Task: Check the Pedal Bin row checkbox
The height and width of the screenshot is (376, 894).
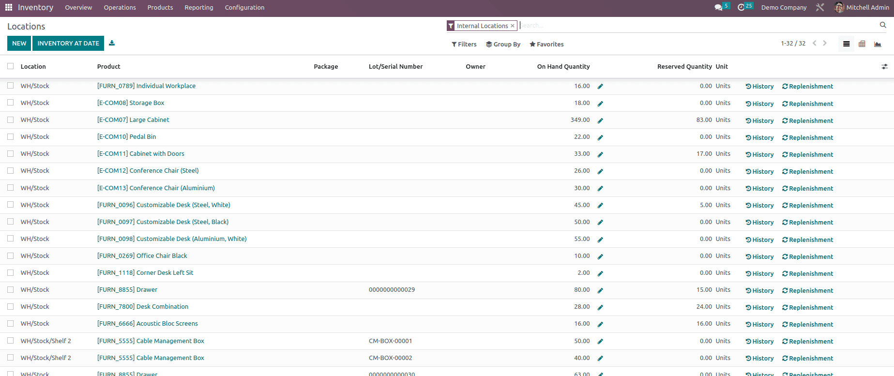Action: [x=10, y=136]
